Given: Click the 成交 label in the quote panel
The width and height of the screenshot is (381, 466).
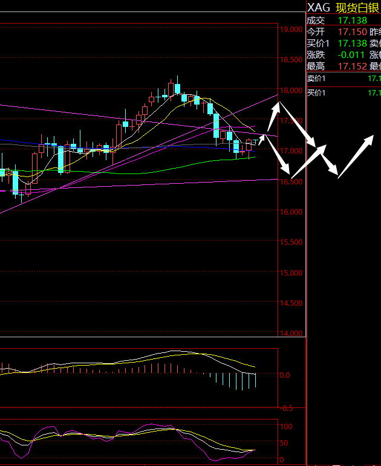Looking at the screenshot, I should click(x=316, y=21).
